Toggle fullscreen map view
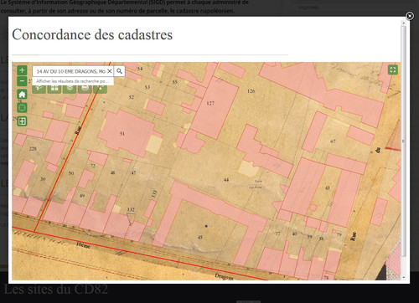Viewport: 419px width, 303px height. (393, 69)
